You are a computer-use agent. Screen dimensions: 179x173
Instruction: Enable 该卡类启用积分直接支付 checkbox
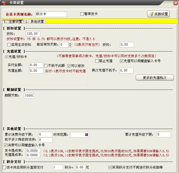tap(4, 168)
